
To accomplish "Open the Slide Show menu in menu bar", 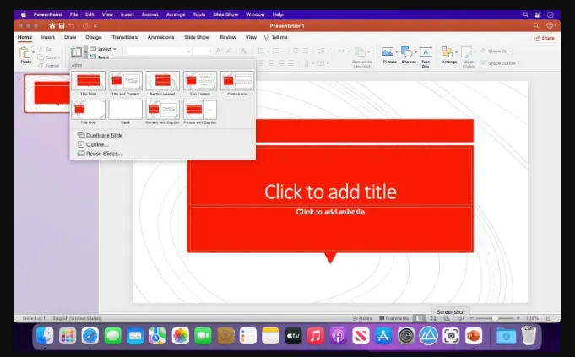I will tap(225, 14).
